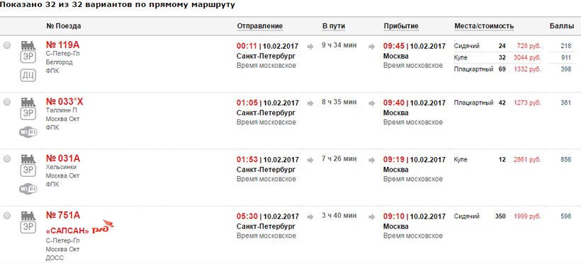
Task: Sort by the Прибытие column header
Action: click(401, 26)
